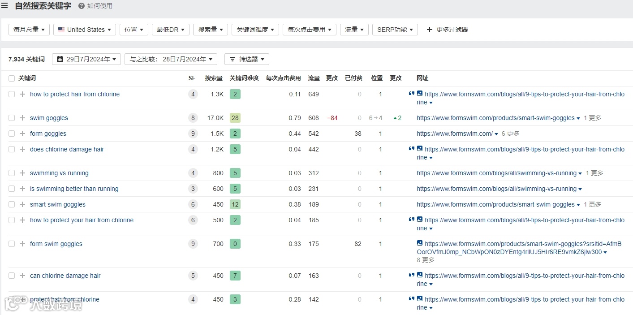
Task: Check the box for 'how to protect hair from chlorine'
Action: pos(12,94)
